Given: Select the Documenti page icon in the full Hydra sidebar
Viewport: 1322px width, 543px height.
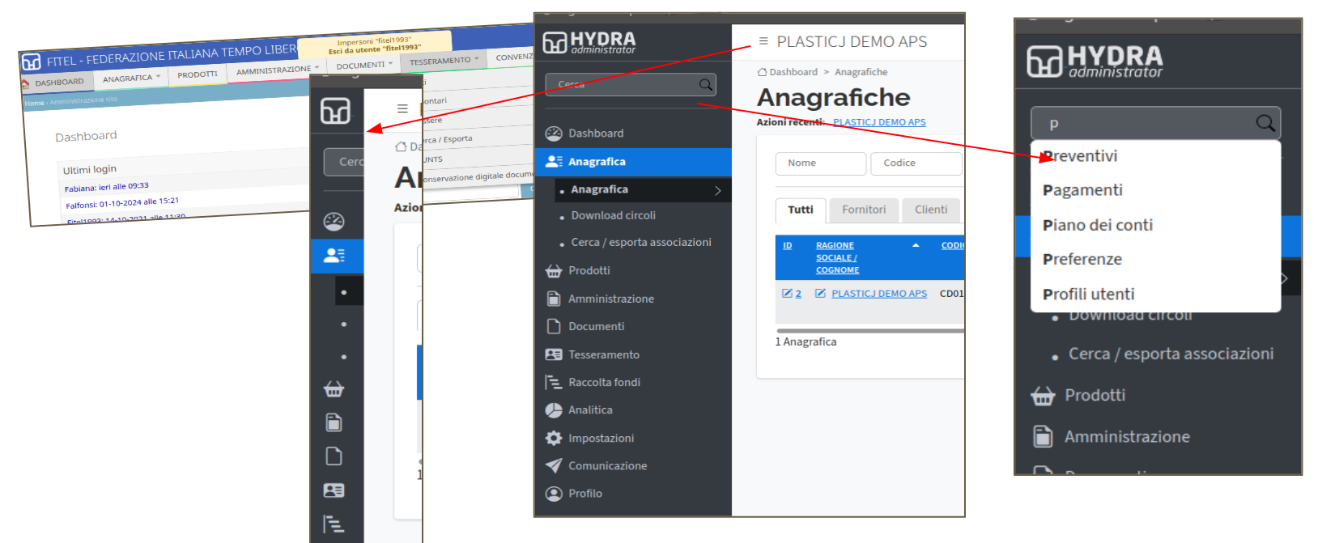Looking at the screenshot, I should pos(554,326).
